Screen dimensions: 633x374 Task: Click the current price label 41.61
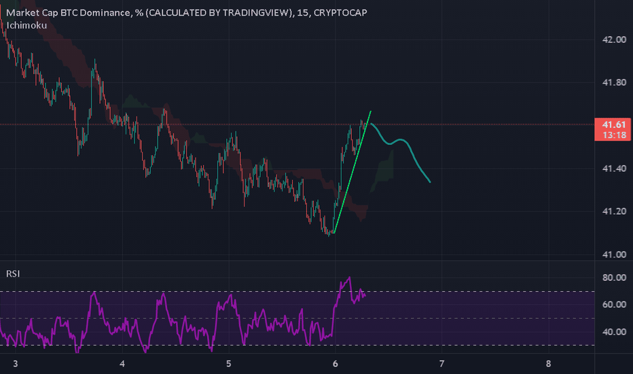[x=613, y=124]
